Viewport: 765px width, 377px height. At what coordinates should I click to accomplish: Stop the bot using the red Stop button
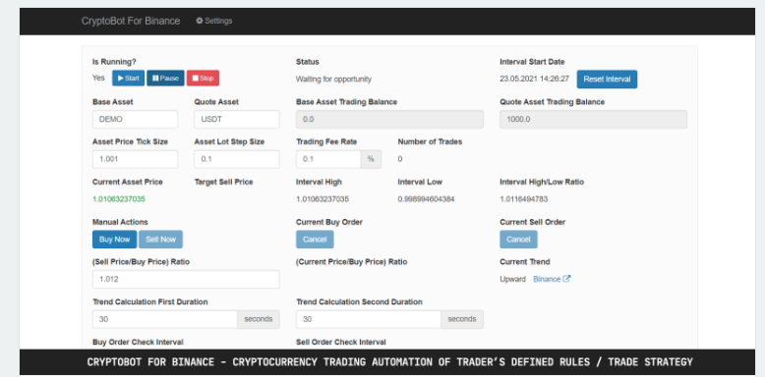(203, 78)
